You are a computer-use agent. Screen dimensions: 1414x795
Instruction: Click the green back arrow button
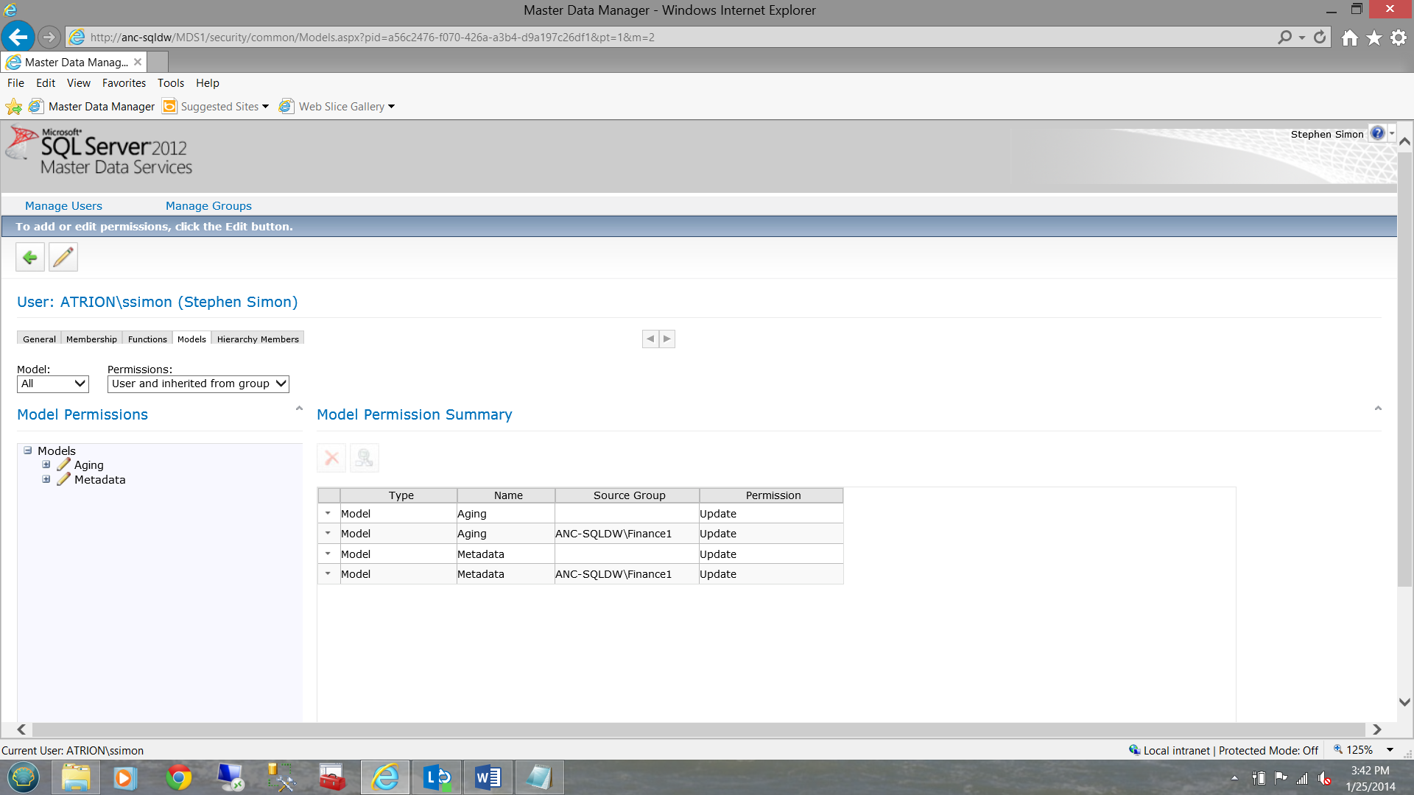(x=30, y=258)
